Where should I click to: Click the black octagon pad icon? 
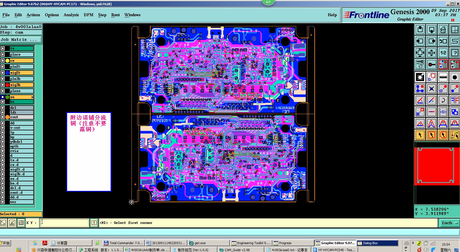[x=455, y=77]
